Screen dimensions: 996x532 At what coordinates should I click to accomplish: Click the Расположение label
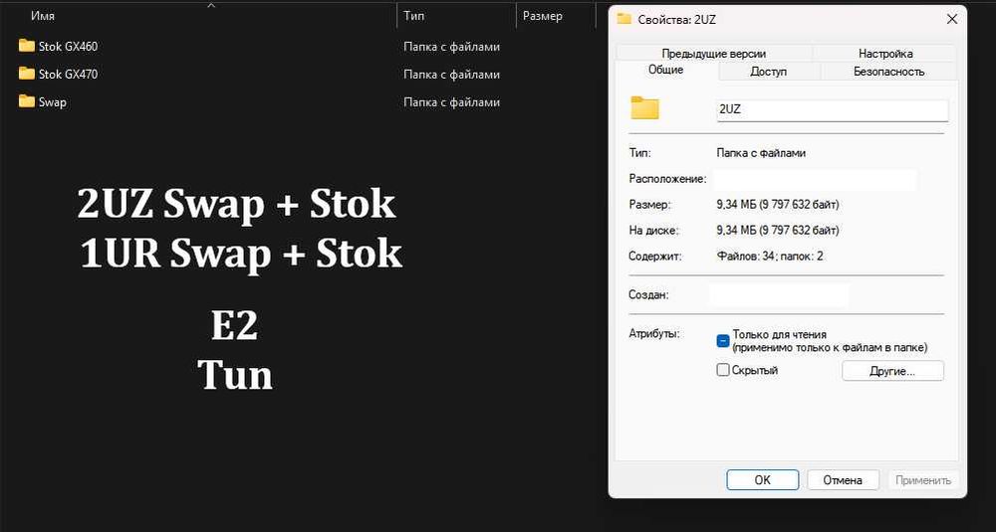tap(667, 179)
